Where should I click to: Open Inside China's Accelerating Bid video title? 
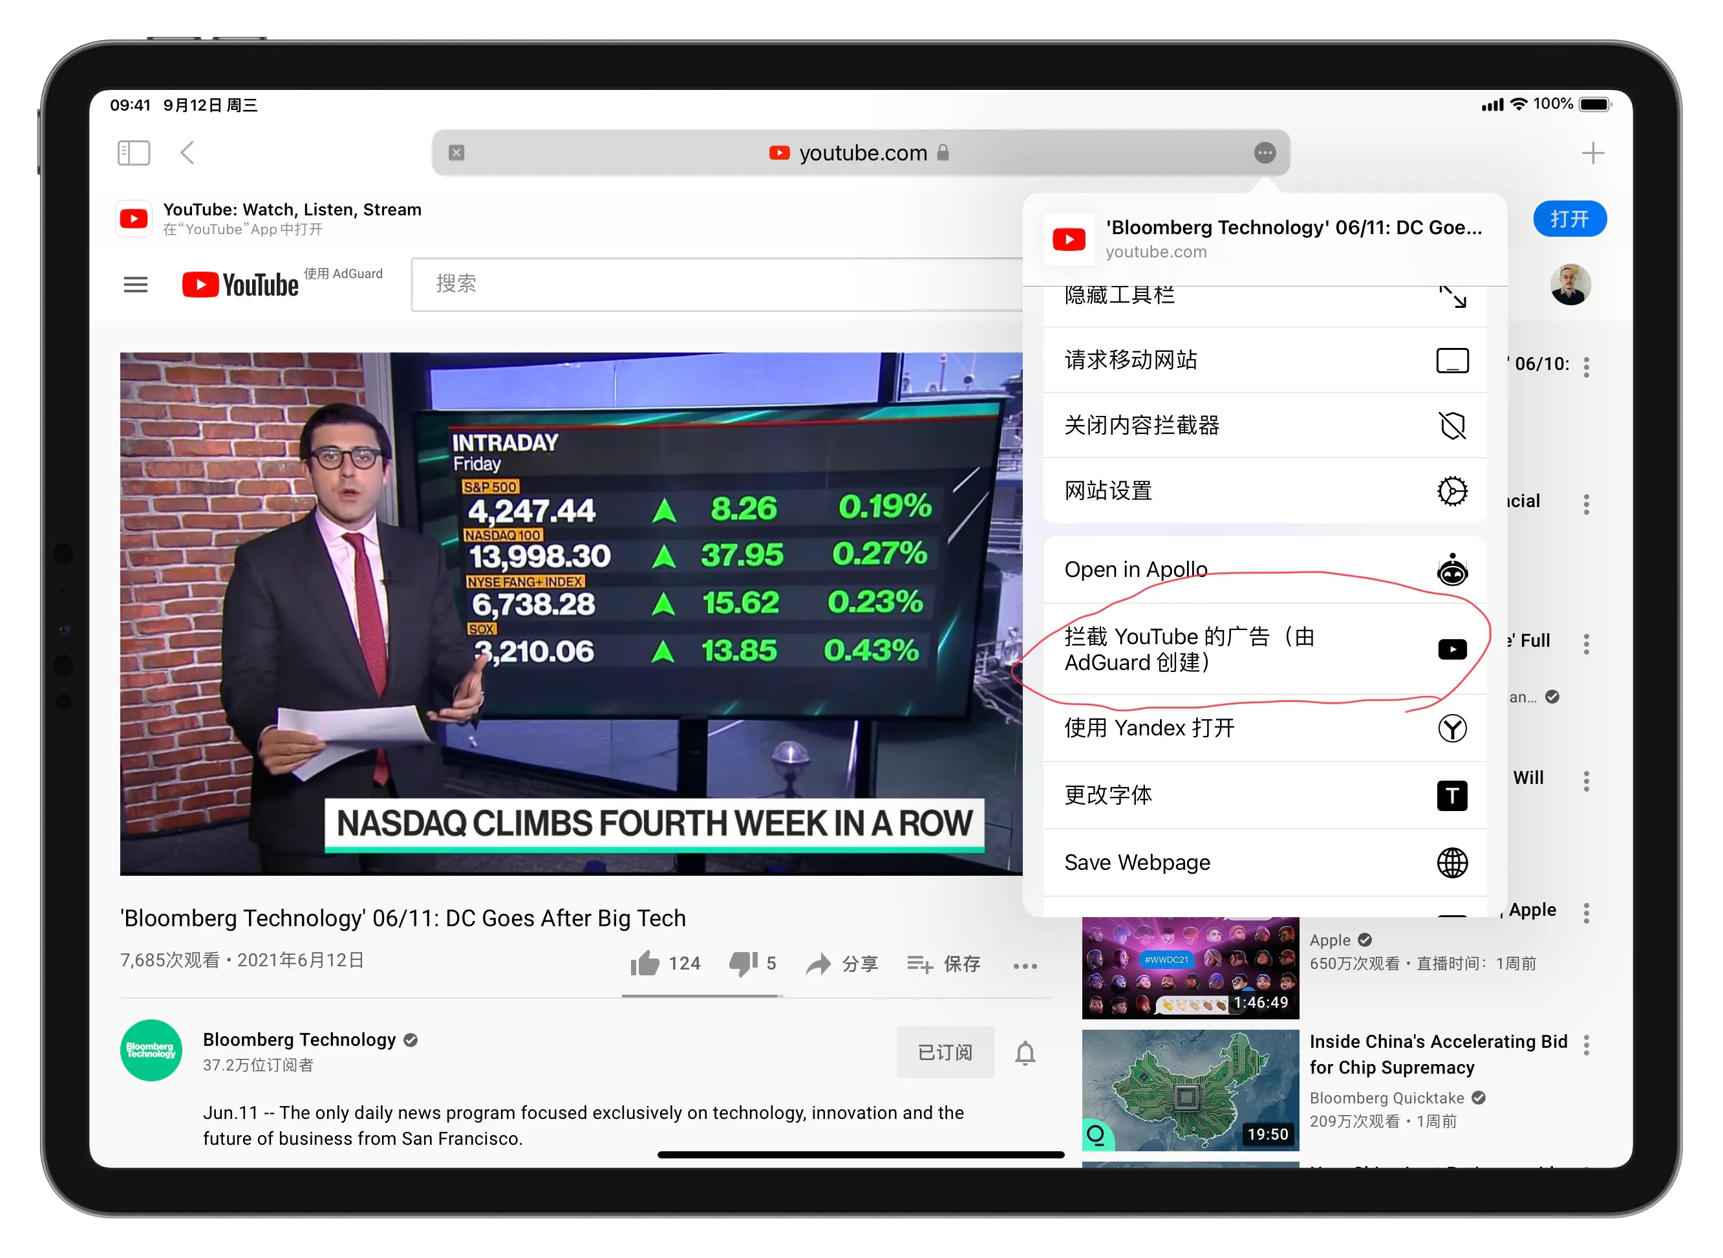[x=1438, y=1054]
